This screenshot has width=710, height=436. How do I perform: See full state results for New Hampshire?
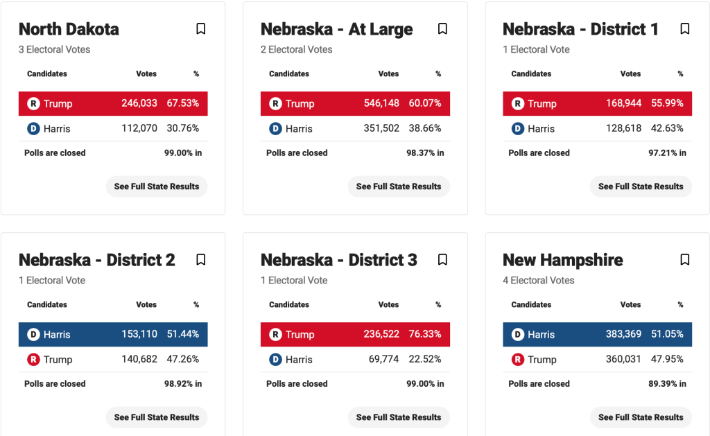pyautogui.click(x=641, y=417)
